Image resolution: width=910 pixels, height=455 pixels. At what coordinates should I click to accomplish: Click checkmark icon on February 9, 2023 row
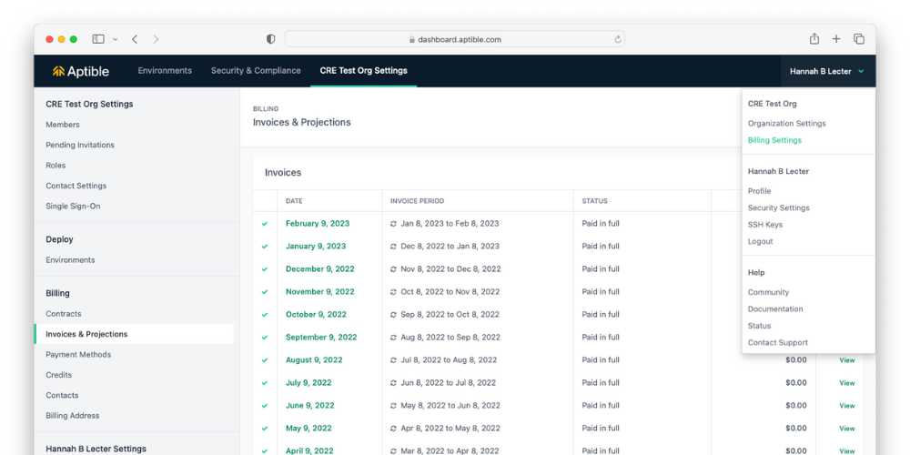pos(265,224)
